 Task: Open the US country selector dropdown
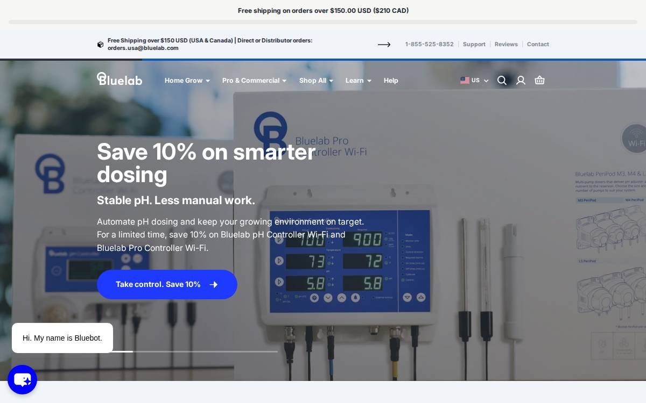[474, 81]
